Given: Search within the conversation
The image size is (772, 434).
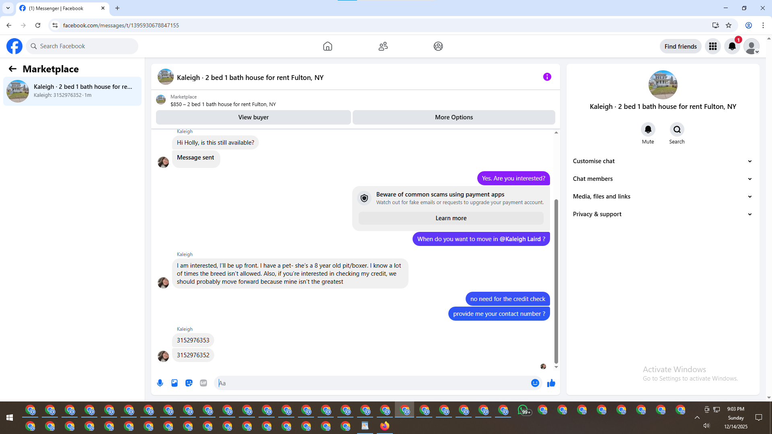Looking at the screenshot, I should click(677, 129).
